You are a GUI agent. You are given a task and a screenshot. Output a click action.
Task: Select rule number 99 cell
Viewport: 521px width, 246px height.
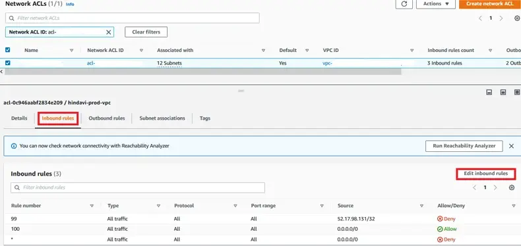[x=14, y=219]
